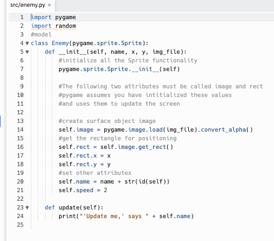Image resolution: width=274 pixels, height=241 pixels.
Task: Click the '#model' comment
Action: [x=41, y=35]
